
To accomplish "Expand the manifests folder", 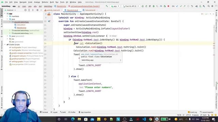I will [x=7, y=16].
